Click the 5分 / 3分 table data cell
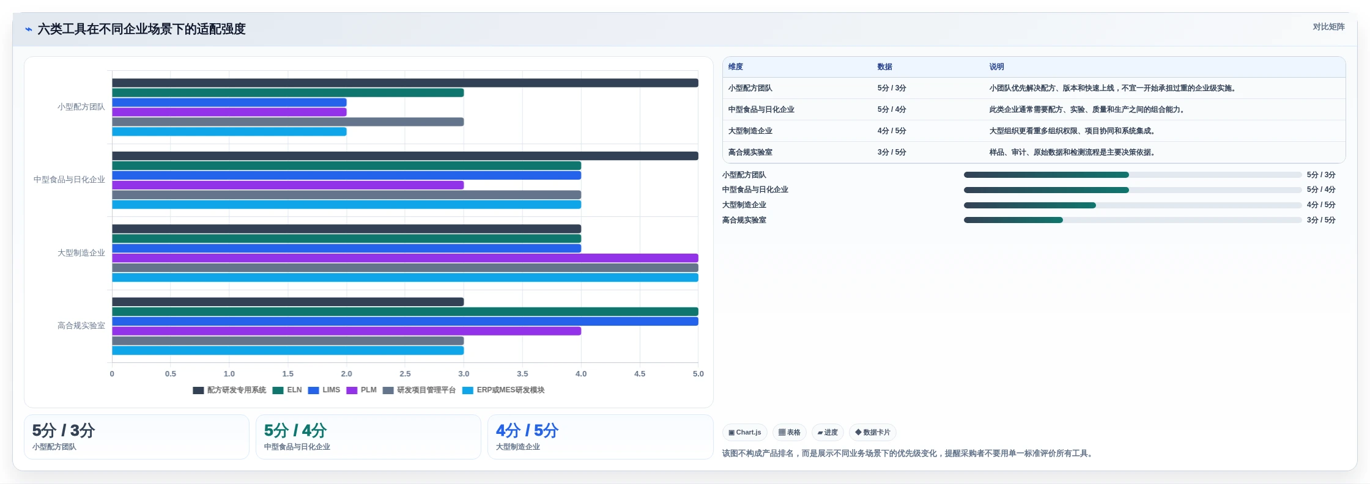This screenshot has height=484, width=1370. [x=892, y=89]
